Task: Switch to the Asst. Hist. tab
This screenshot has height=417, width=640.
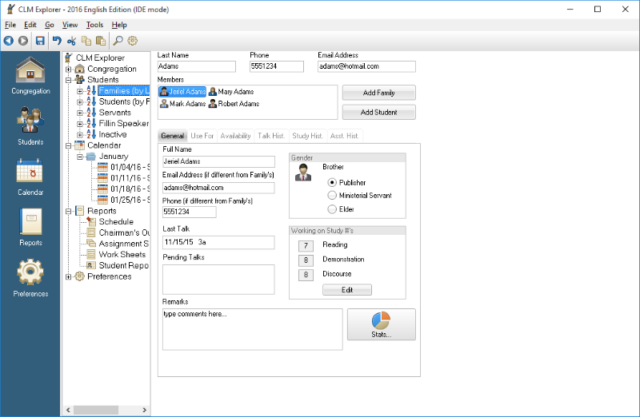Action: coord(345,136)
